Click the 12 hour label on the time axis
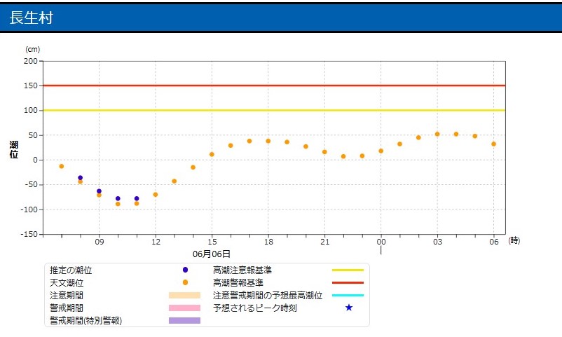The width and height of the screenshot is (562, 337). point(156,242)
